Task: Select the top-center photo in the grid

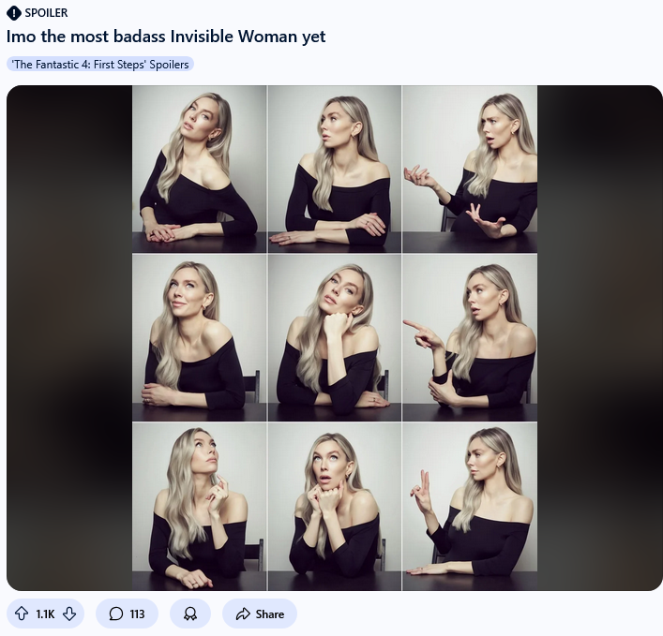Action: click(x=335, y=169)
